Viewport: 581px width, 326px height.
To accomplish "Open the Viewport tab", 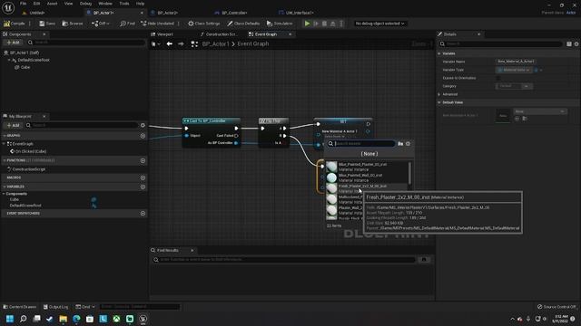I will pos(165,34).
